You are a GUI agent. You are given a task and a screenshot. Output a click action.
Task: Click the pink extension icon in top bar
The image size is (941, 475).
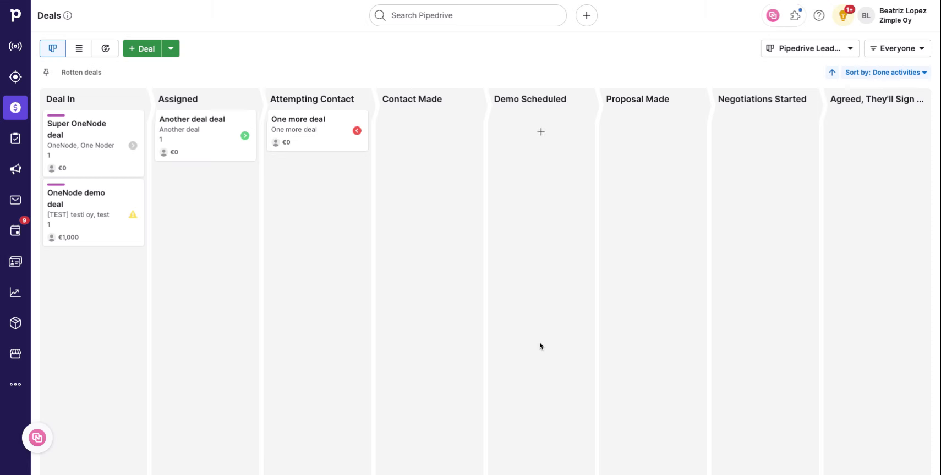773,15
